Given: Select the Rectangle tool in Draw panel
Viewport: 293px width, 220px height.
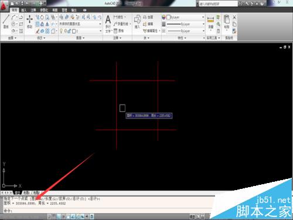Looking at the screenshot, I should point(21,24).
